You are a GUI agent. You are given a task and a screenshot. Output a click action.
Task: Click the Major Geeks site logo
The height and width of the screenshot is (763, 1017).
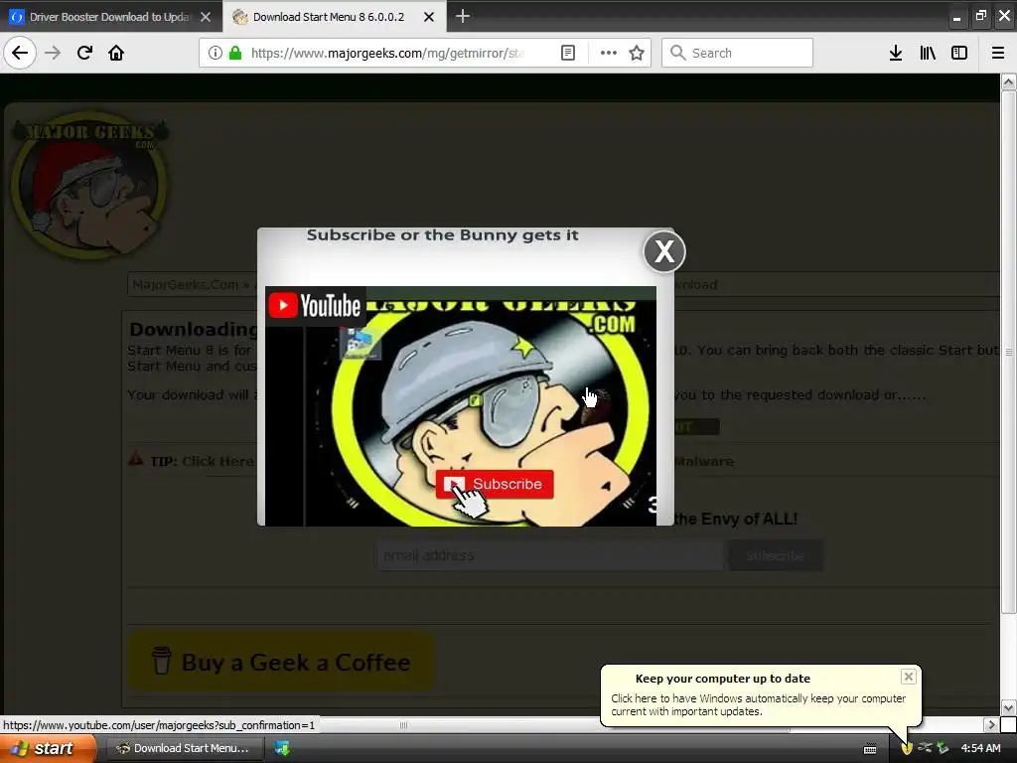(89, 185)
